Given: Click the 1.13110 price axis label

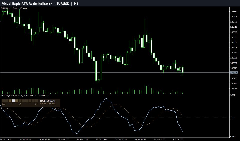Looking at the screenshot, I should coord(234,83).
